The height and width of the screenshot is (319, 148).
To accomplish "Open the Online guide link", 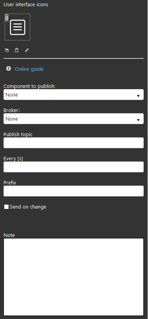I will coord(29,69).
